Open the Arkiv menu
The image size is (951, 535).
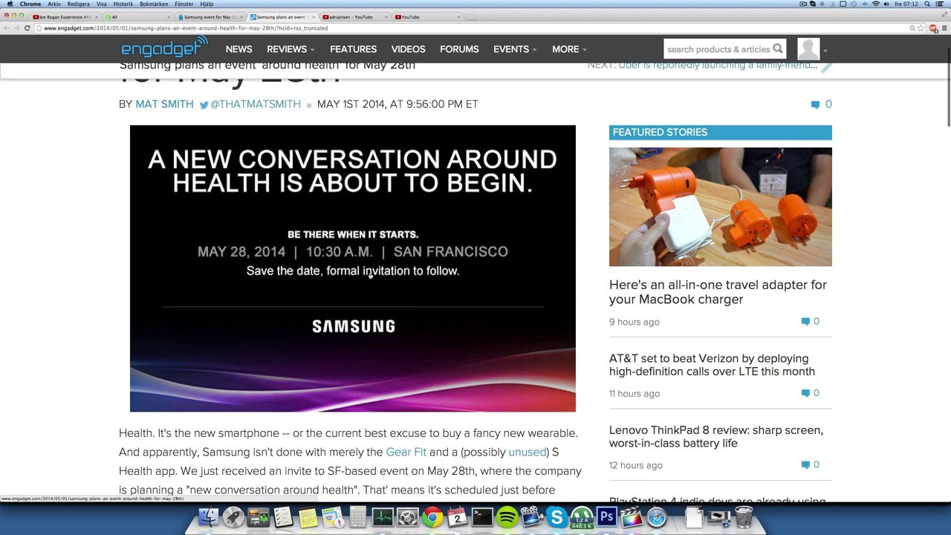54,4
